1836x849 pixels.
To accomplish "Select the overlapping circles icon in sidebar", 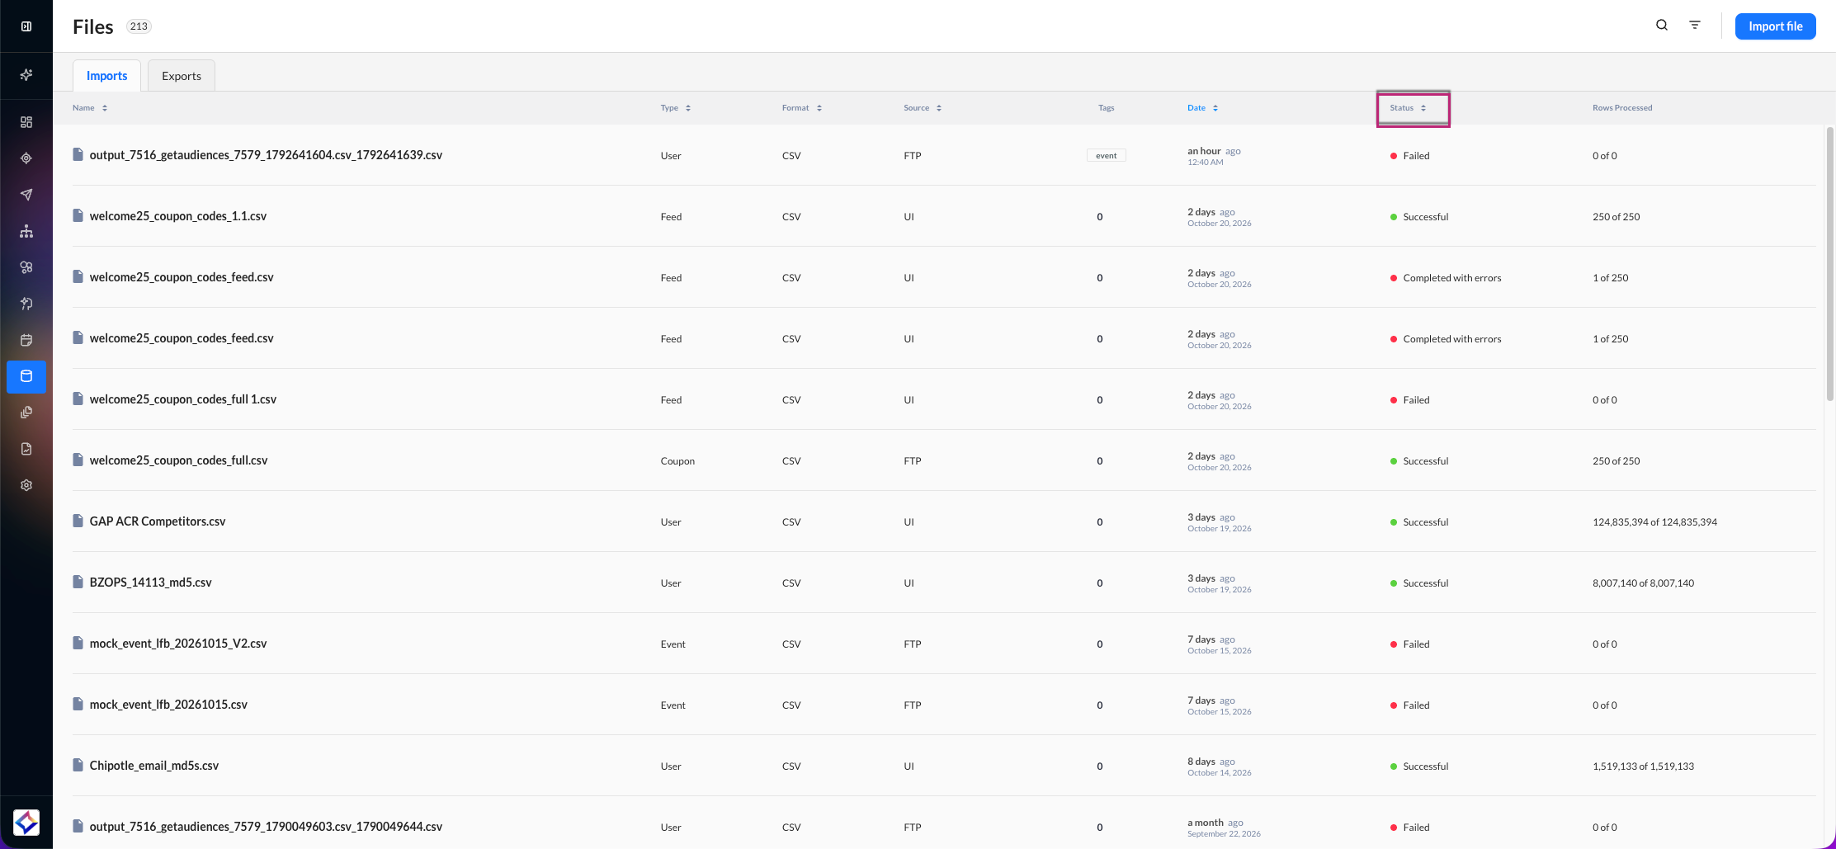I will (26, 267).
